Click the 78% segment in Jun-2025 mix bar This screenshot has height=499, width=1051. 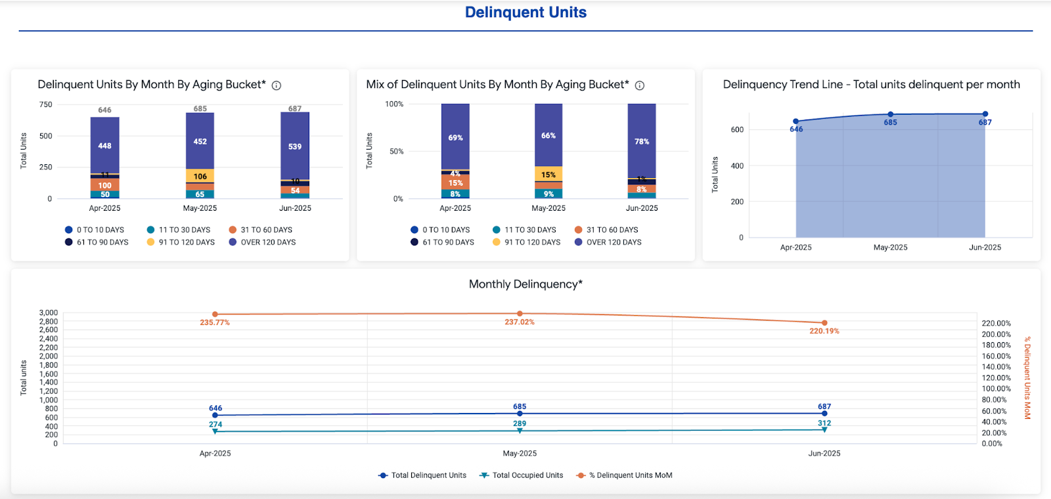[642, 141]
